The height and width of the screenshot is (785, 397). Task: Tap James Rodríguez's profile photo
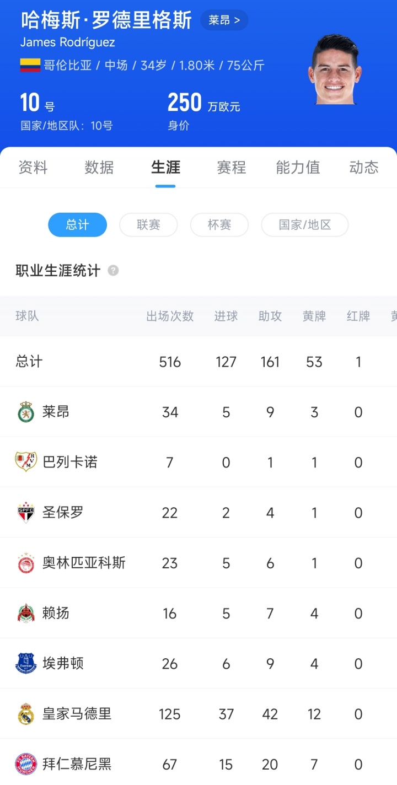335,70
